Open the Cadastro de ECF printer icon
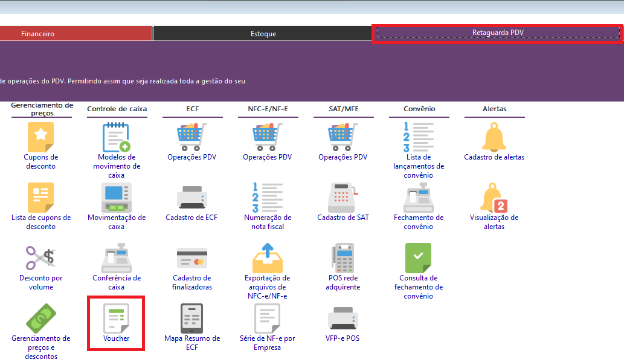This screenshot has width=624, height=362. click(191, 198)
